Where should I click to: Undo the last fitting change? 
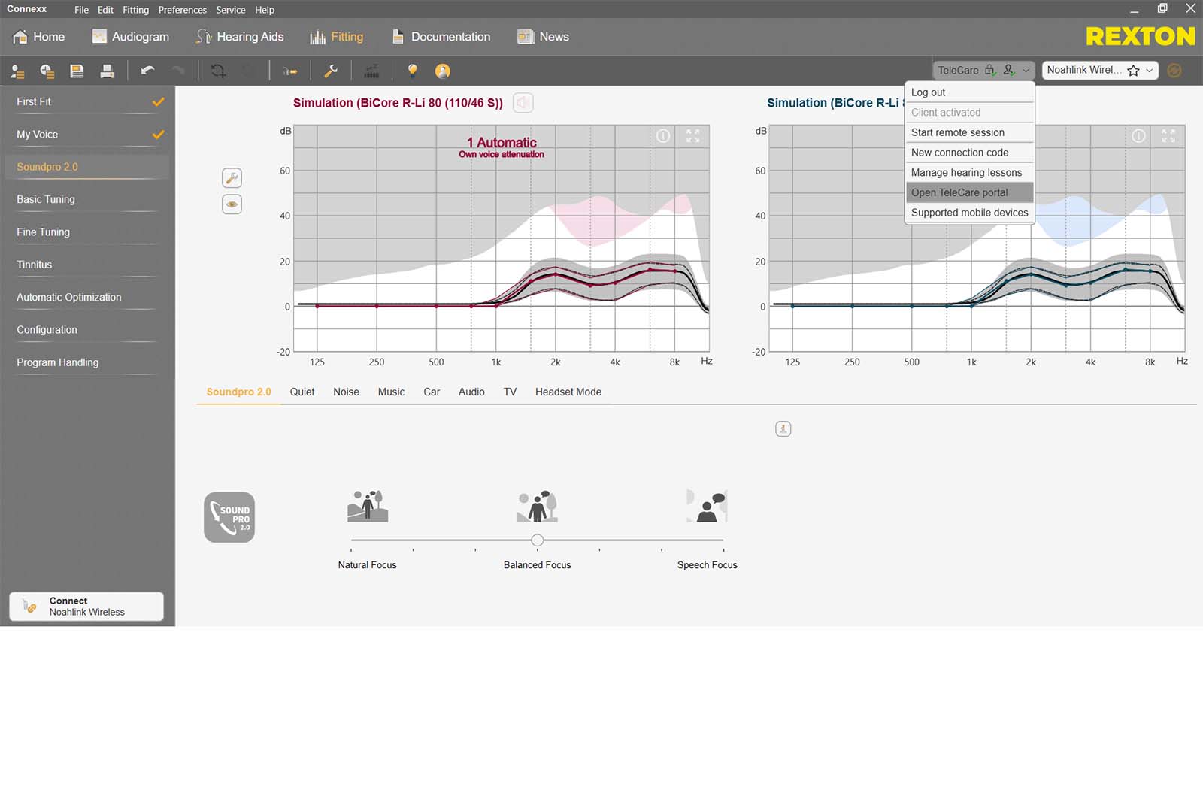[148, 71]
